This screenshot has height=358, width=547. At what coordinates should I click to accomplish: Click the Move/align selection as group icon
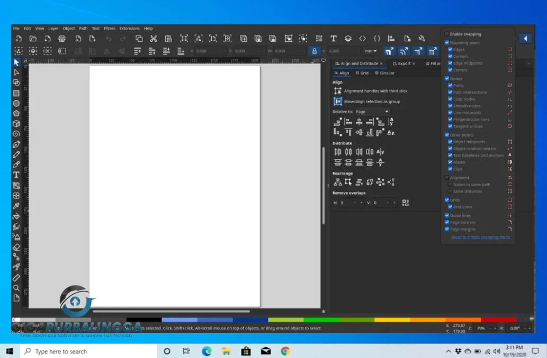pos(337,101)
